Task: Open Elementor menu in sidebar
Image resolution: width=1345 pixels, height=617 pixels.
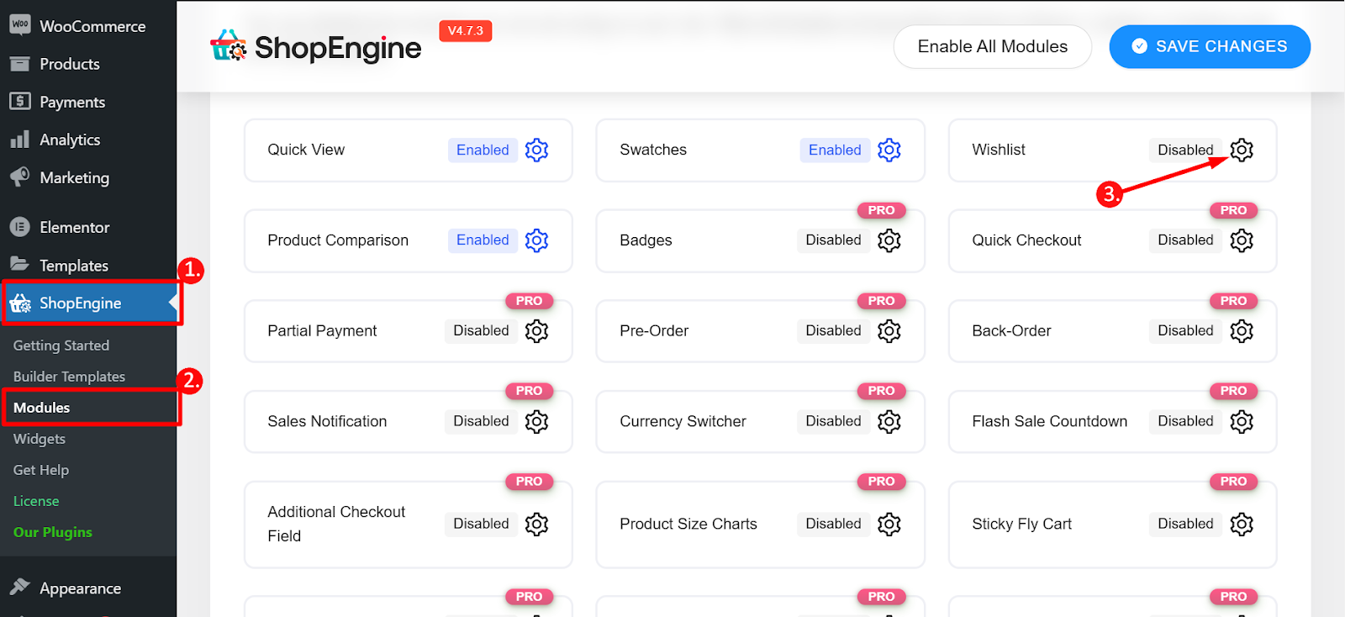Action: (88, 227)
